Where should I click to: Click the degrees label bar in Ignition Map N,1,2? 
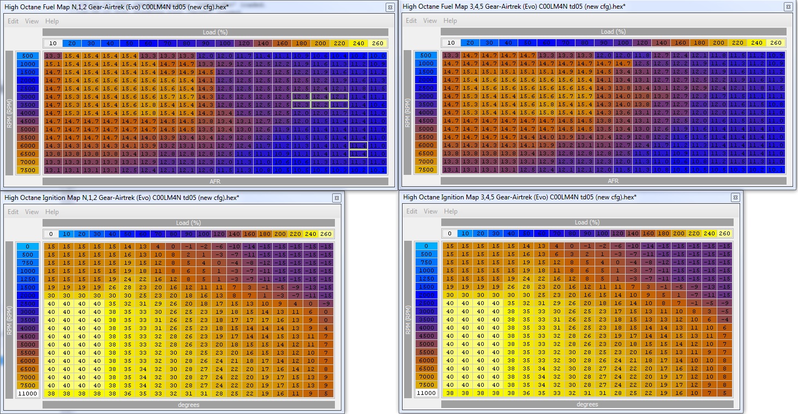click(x=188, y=405)
